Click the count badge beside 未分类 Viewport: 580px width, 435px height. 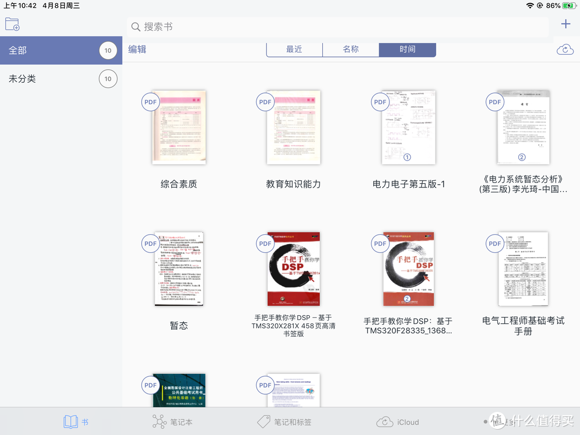click(108, 79)
